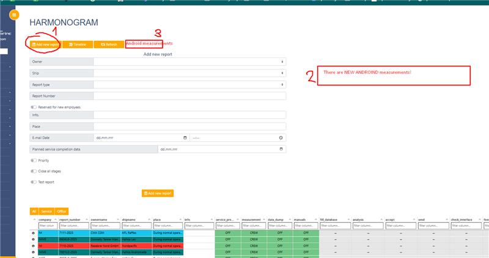Click the Timeline button

coord(77,45)
